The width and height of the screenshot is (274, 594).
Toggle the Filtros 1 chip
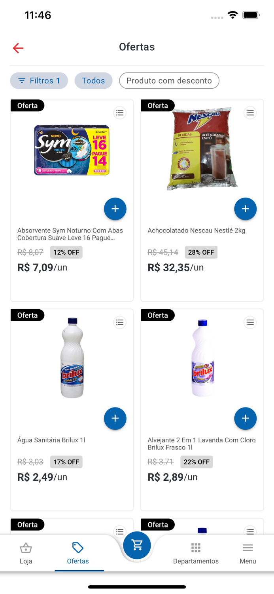[39, 80]
